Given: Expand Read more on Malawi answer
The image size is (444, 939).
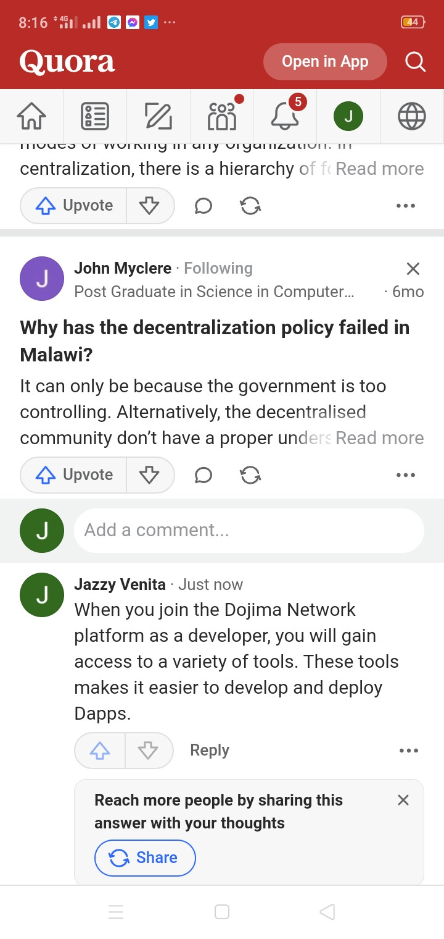Looking at the screenshot, I should 380,438.
